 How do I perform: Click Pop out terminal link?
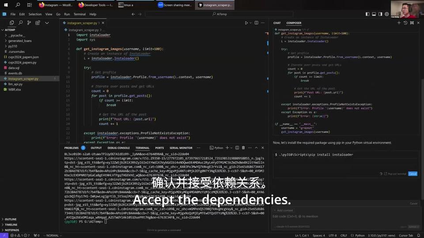pyautogui.click(x=395, y=174)
